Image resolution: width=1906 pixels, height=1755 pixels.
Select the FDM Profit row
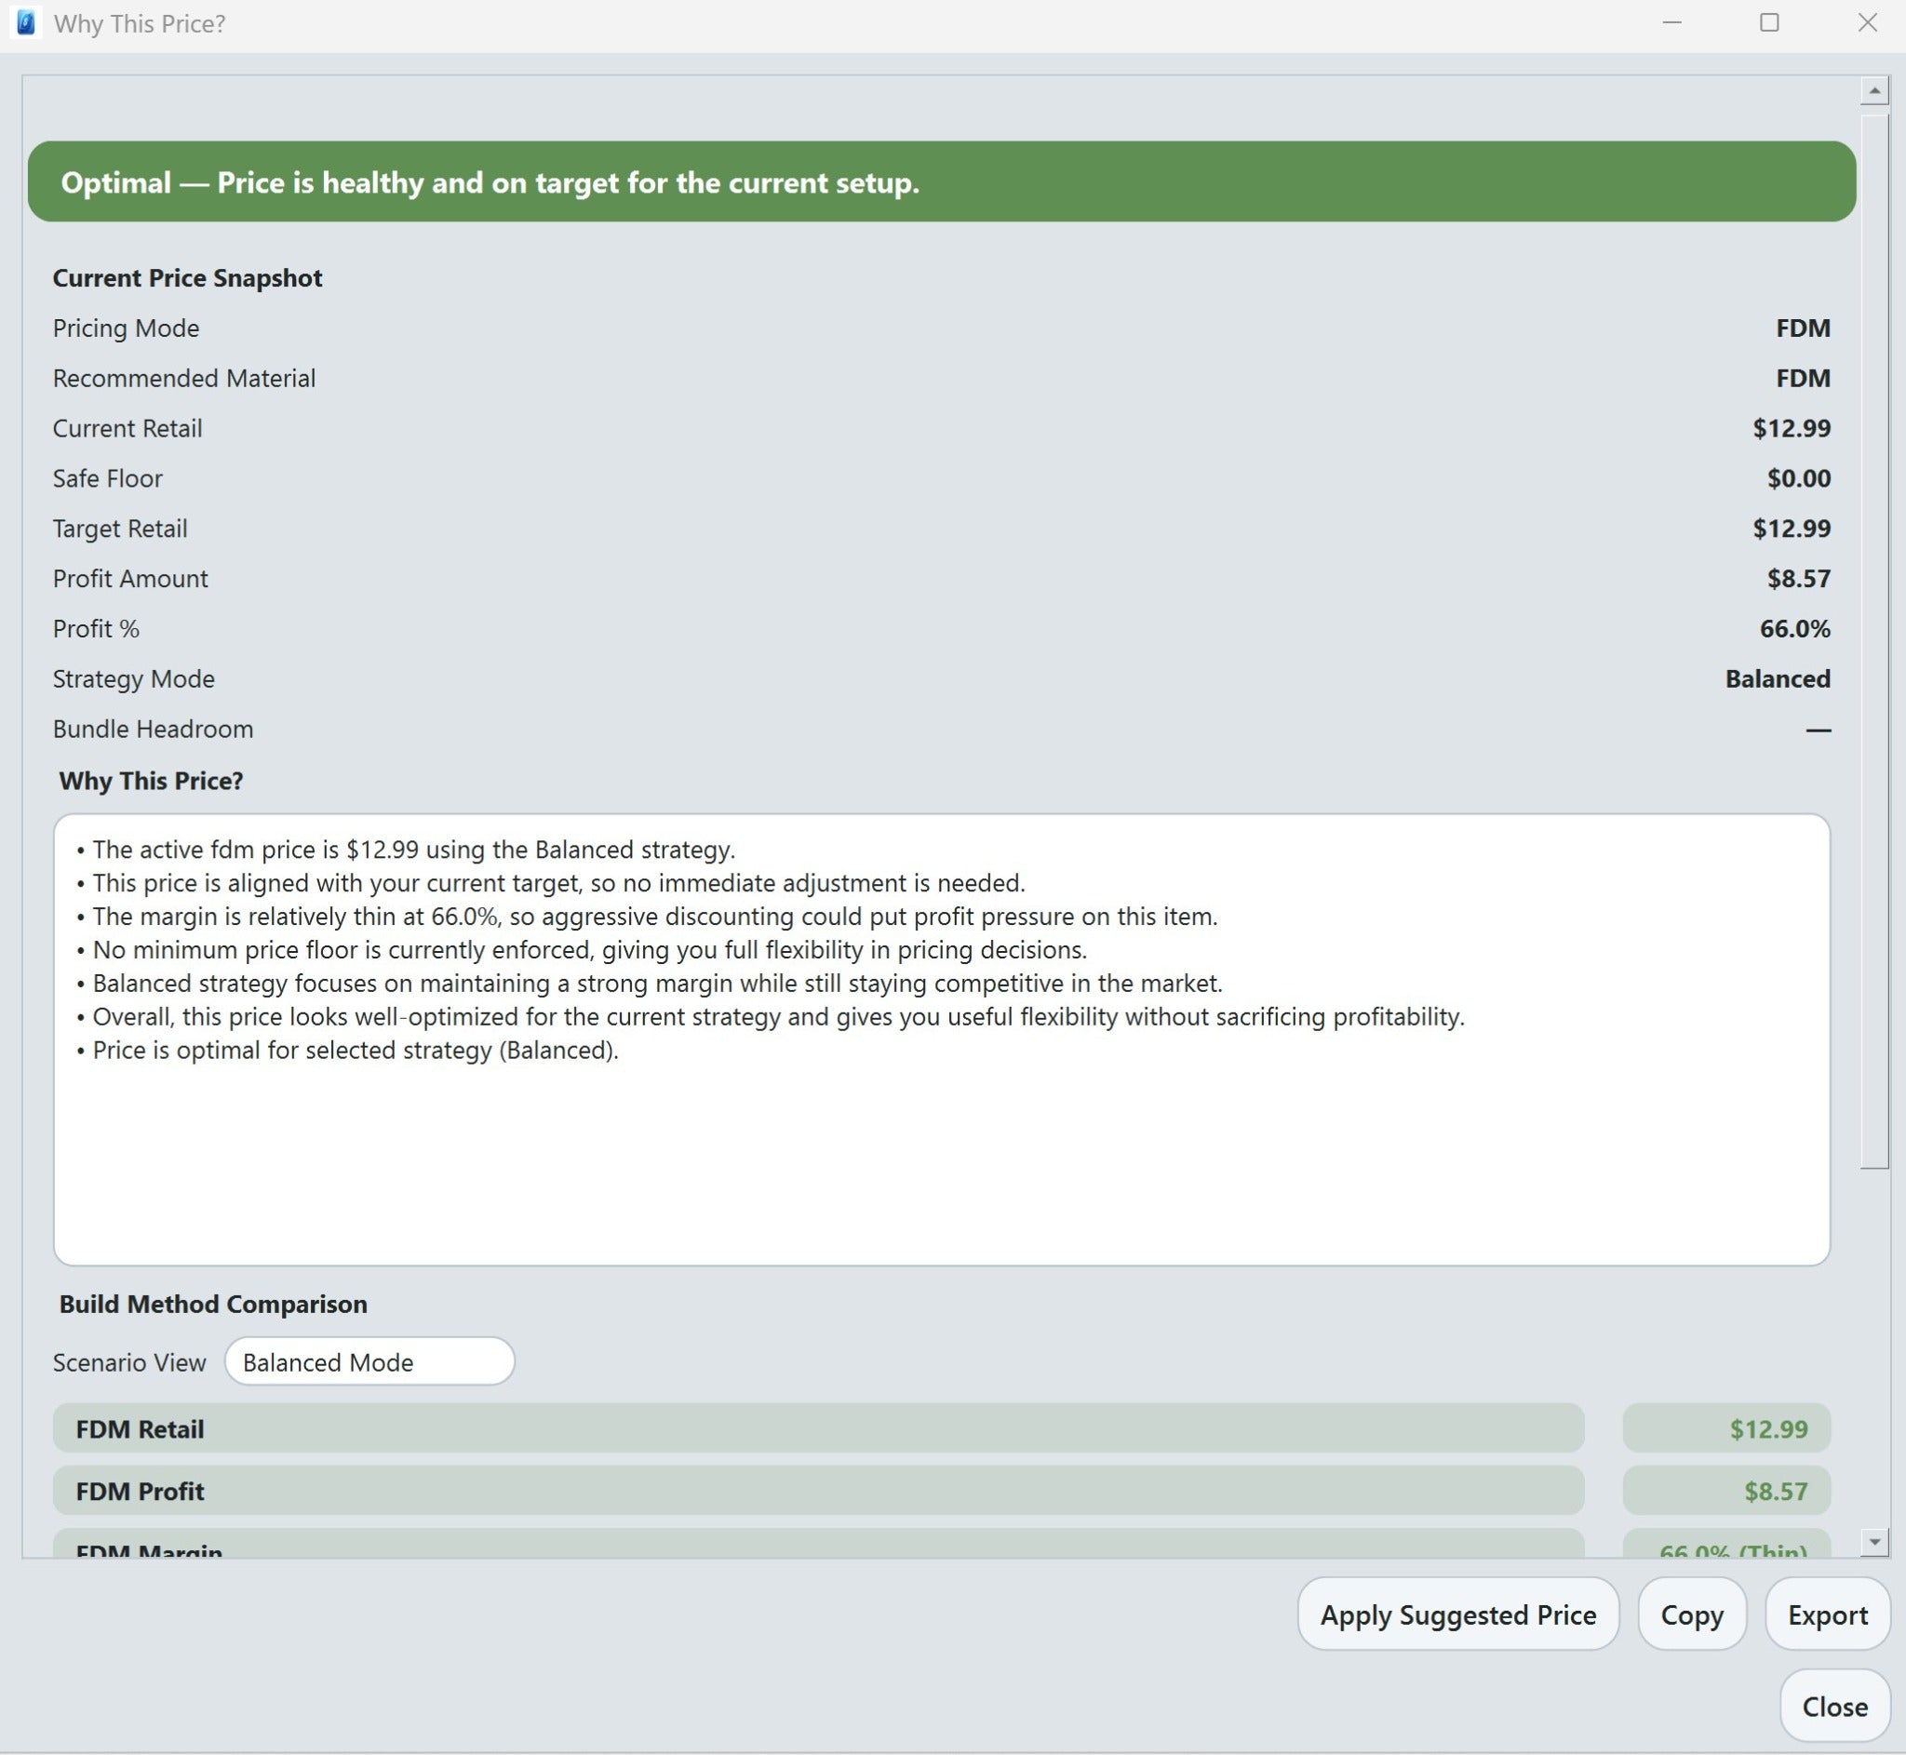pyautogui.click(x=819, y=1491)
